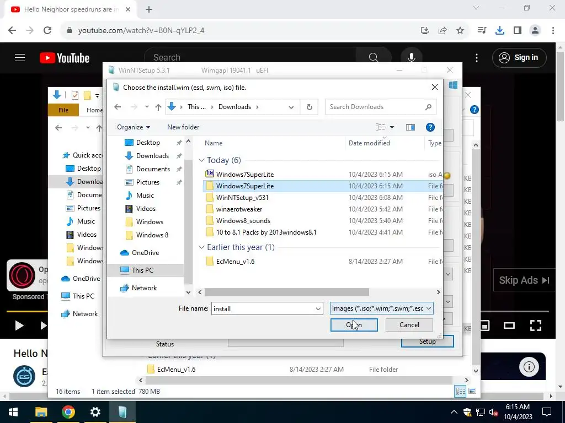The image size is (565, 423).
Task: Select the highlighted Windows7SuperLite folder
Action: point(244,186)
